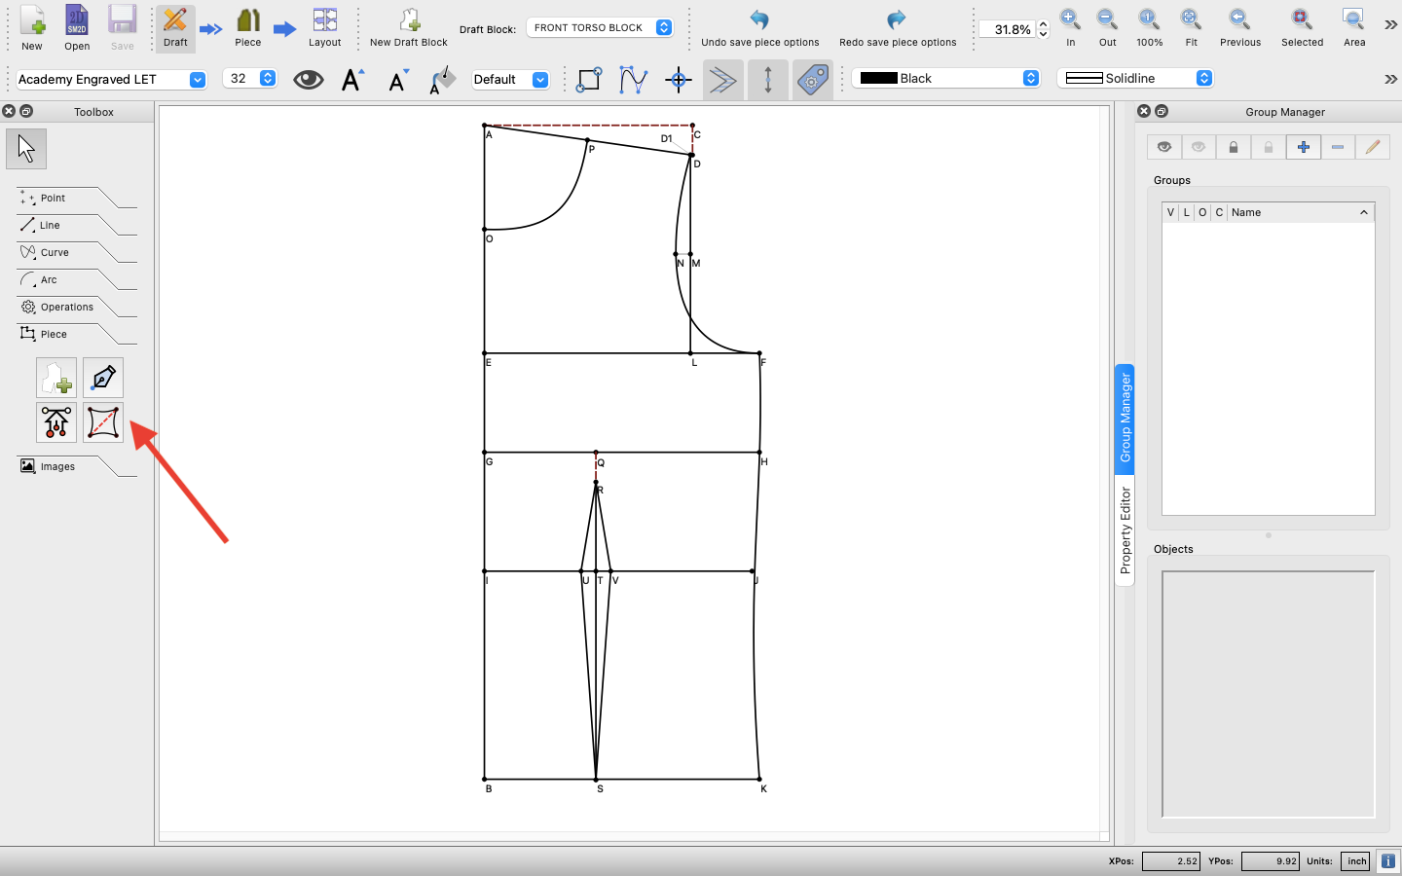This screenshot has width=1402, height=876.
Task: Create a New pattern file
Action: click(32, 28)
